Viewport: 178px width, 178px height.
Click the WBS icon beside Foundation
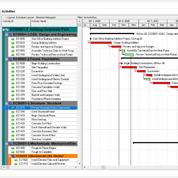point(10,59)
